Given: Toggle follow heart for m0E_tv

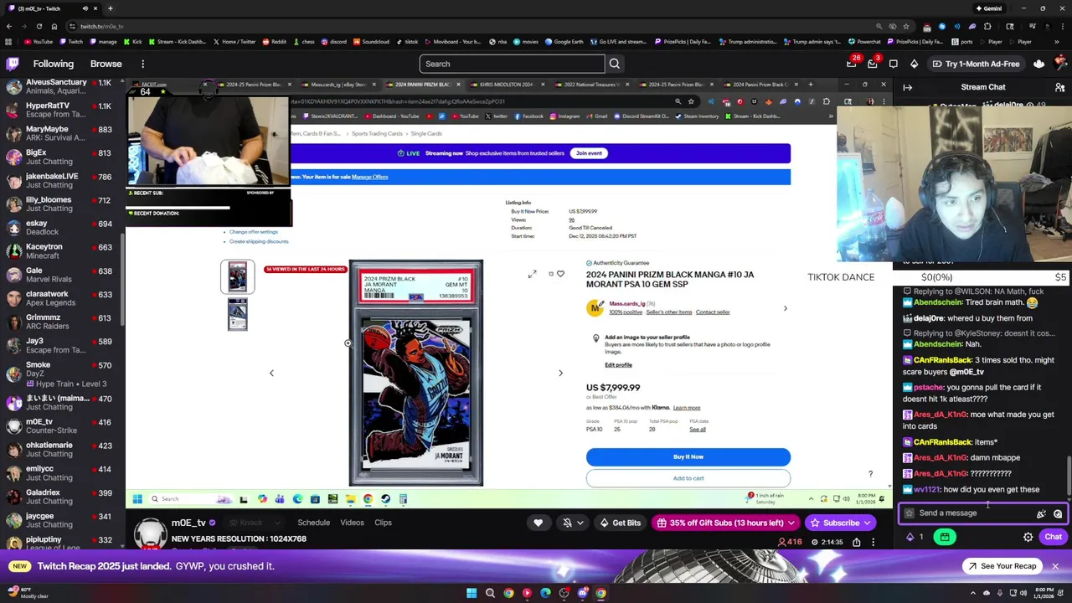Looking at the screenshot, I should coord(539,523).
